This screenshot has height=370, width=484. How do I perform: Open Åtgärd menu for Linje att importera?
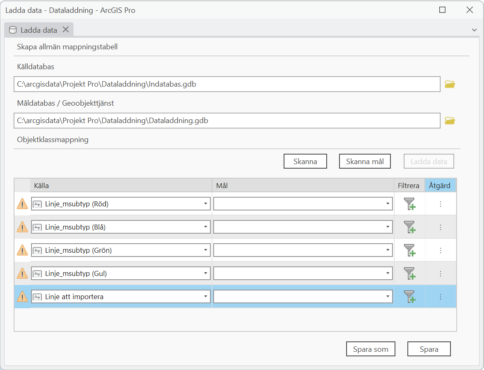441,297
